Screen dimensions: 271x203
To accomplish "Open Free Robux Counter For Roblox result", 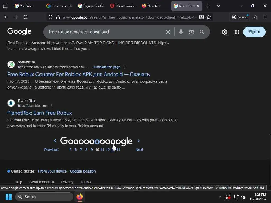I will (x=78, y=74).
